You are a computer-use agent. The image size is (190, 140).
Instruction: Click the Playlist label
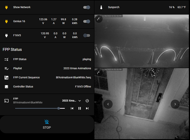(x=17, y=68)
